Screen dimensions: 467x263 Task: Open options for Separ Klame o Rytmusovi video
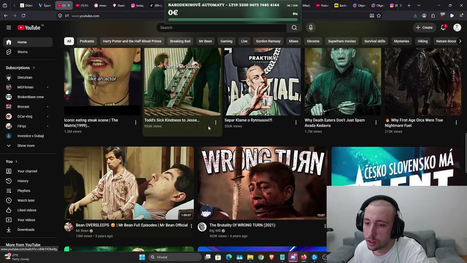coord(296,123)
